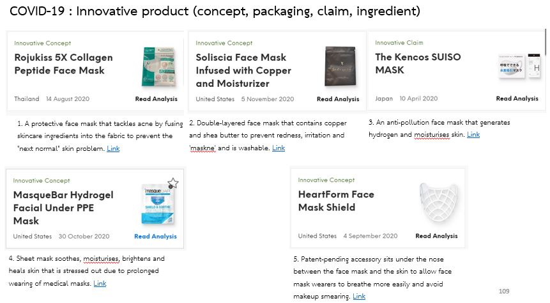
Task: Read Analysis for MasqueBar Hydrogel Facial
Action: (x=155, y=237)
